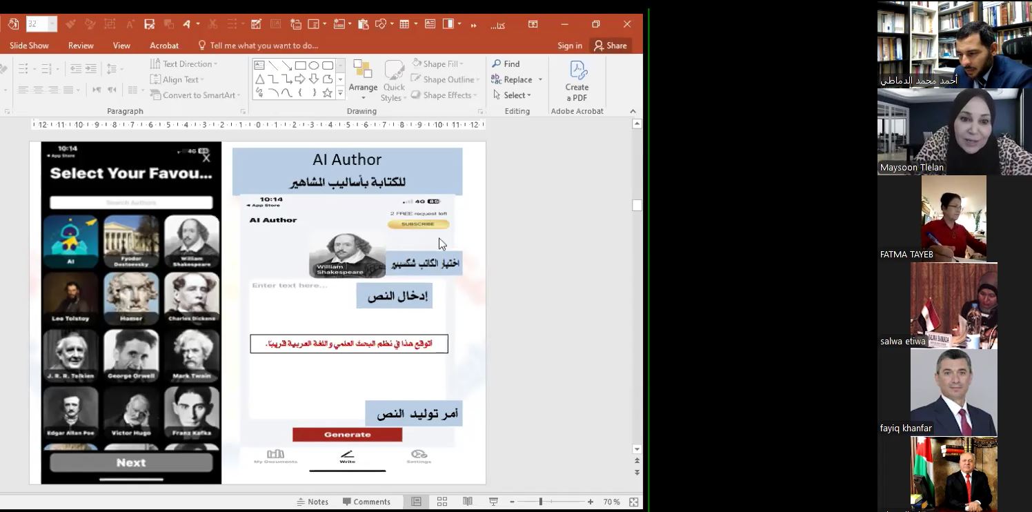Start slide show from status bar icon
This screenshot has width=1032, height=512.
493,502
